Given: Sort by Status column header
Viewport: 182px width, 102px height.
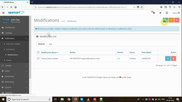Looking at the screenshot, I should (132, 52).
